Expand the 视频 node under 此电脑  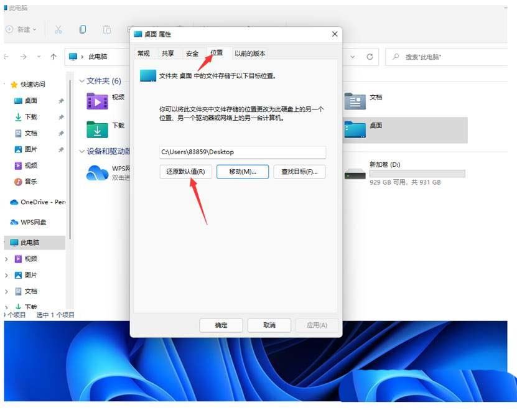coord(6,259)
